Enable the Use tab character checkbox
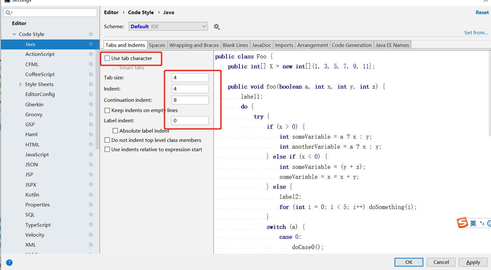 108,58
